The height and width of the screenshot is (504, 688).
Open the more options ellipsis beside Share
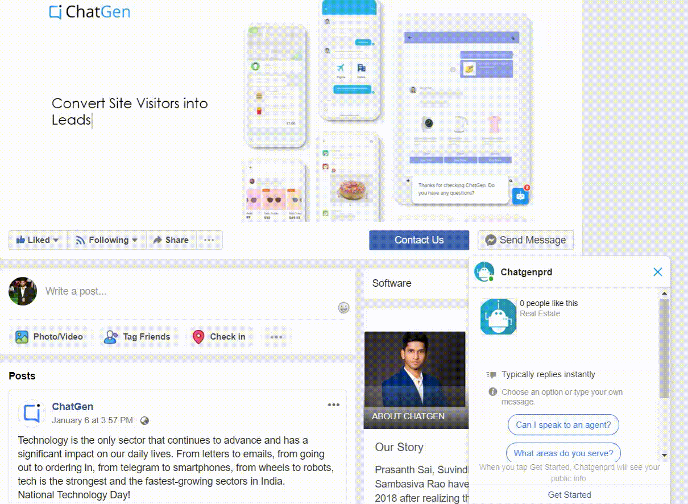(x=209, y=240)
